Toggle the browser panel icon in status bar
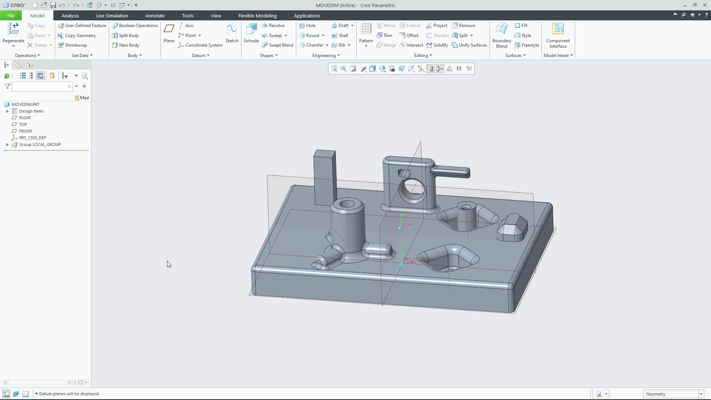 16,394
